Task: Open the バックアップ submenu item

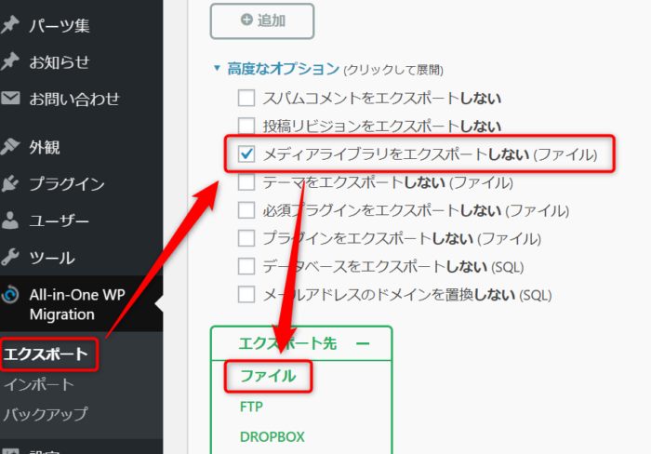Action: (x=45, y=413)
